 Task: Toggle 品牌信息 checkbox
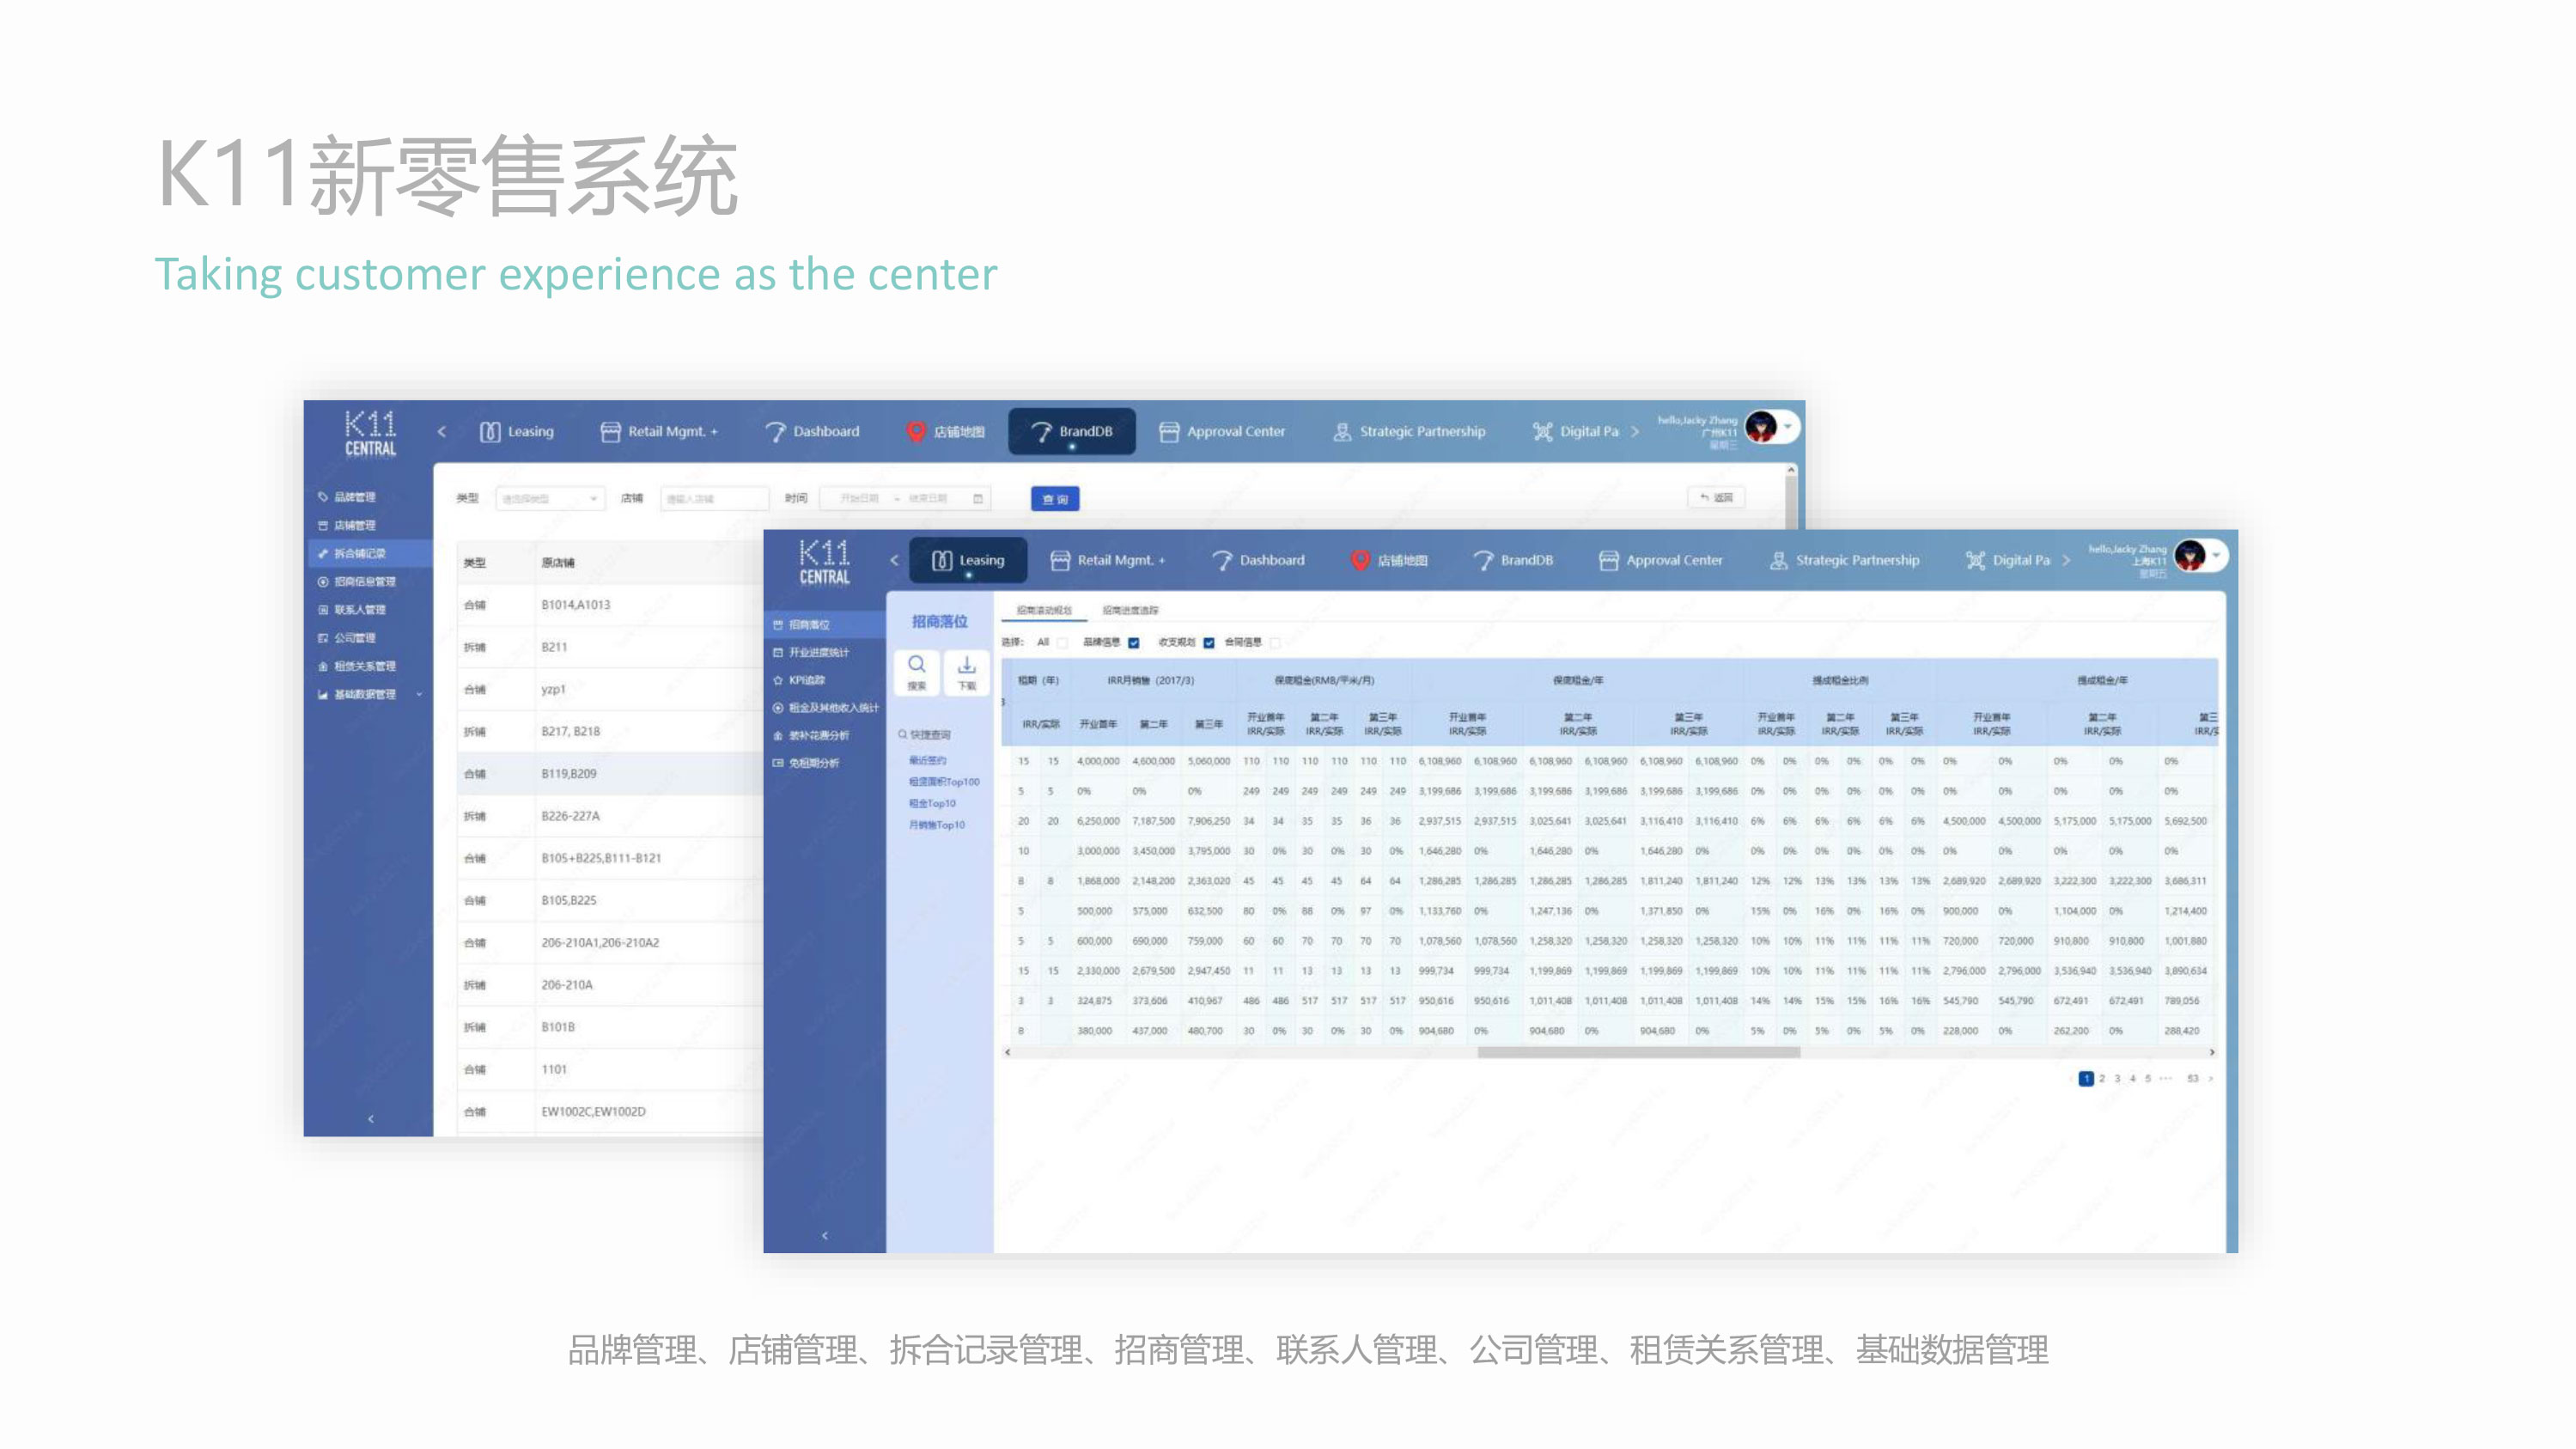(x=1134, y=643)
